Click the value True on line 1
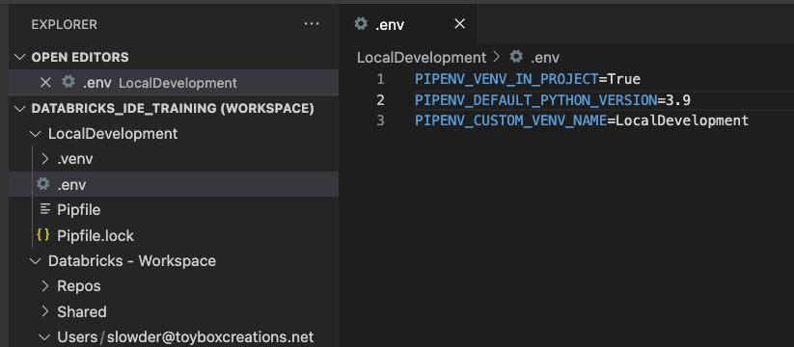The height and width of the screenshot is (347, 794). (624, 79)
